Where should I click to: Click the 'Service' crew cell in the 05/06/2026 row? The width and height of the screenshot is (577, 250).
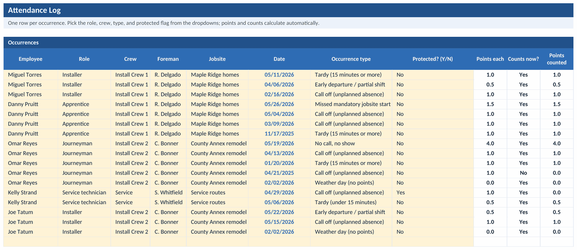[130, 202]
